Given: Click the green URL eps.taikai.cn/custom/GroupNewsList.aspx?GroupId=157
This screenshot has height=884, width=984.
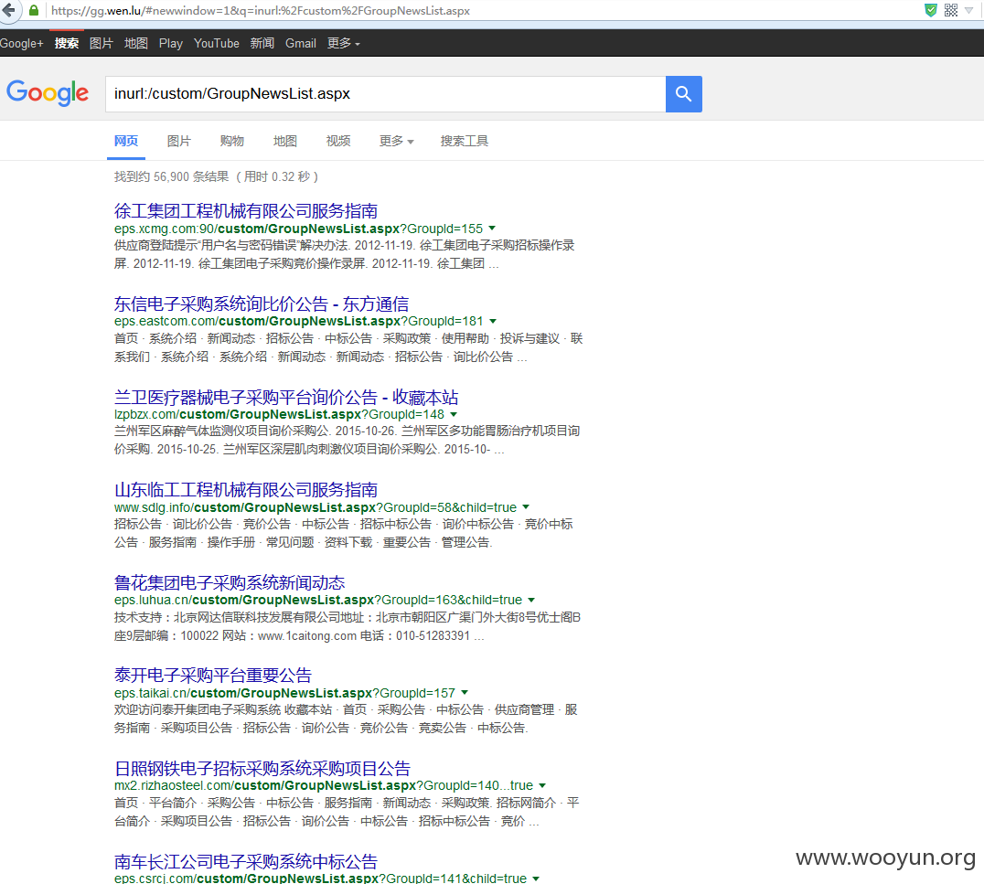Looking at the screenshot, I should 285,693.
